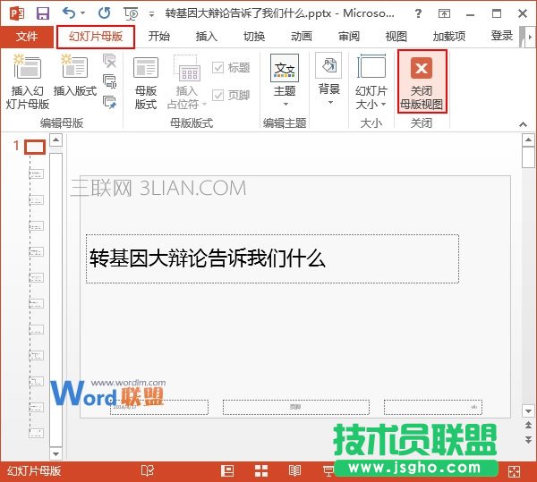Click the main editing area's scroll up arrow

(528, 140)
